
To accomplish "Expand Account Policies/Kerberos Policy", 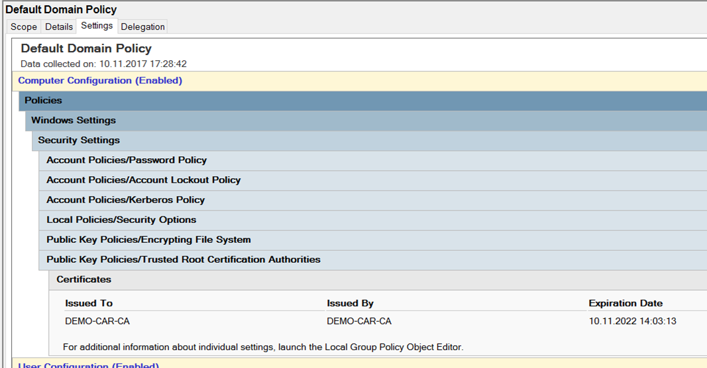I will [125, 200].
